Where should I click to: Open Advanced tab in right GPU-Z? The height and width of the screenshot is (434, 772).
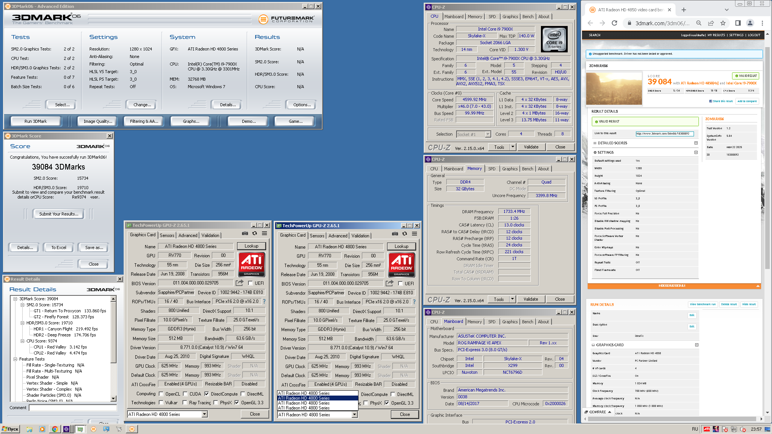pyautogui.click(x=338, y=235)
